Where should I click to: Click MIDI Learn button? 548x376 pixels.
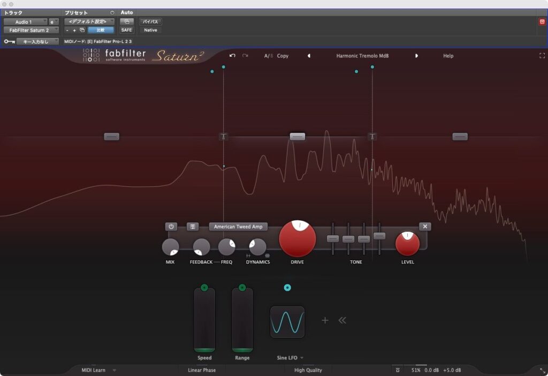tap(93, 370)
